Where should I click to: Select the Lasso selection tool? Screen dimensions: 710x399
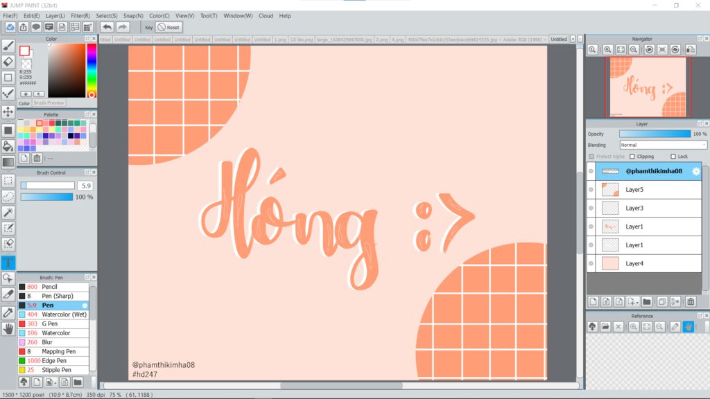[8, 196]
